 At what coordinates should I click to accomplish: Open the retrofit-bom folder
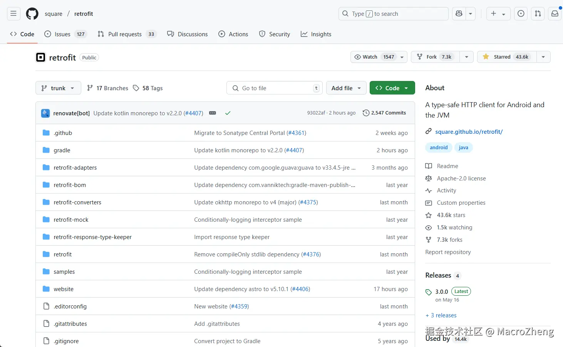pos(70,185)
